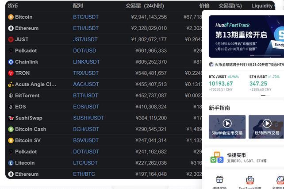Viewport: 284px width, 189px height.
Task: Open the DOT/USD pair link
Action: [x=84, y=51]
